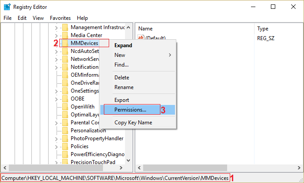Click the tree pane horizontal scrollbar right arrow
The height and width of the screenshot is (183, 304).
[129, 168]
